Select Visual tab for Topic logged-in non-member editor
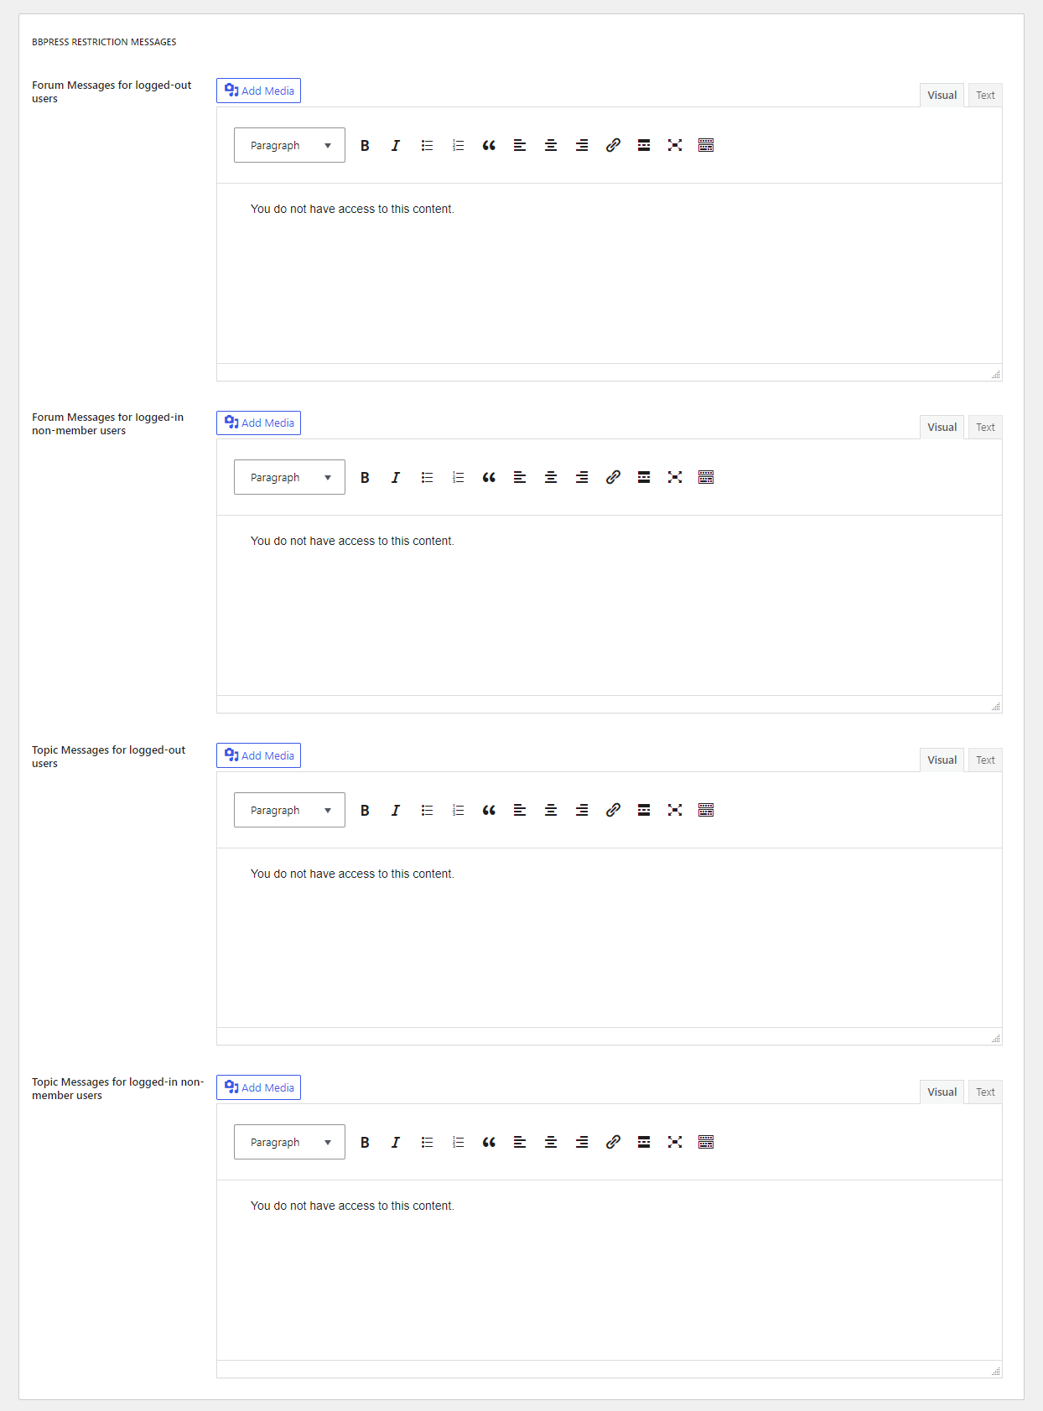The image size is (1043, 1411). [942, 1092]
